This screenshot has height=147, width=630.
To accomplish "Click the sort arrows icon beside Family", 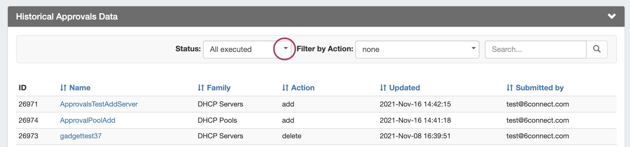I will click(201, 88).
